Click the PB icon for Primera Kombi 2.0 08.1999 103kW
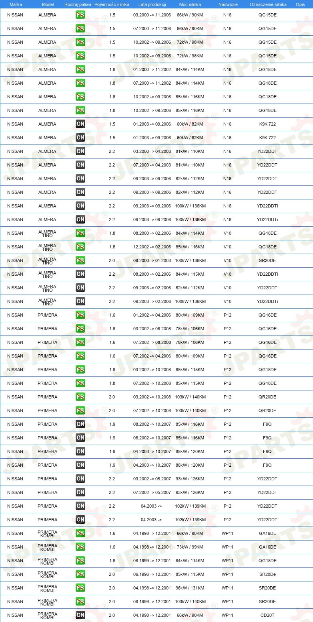 point(80,602)
